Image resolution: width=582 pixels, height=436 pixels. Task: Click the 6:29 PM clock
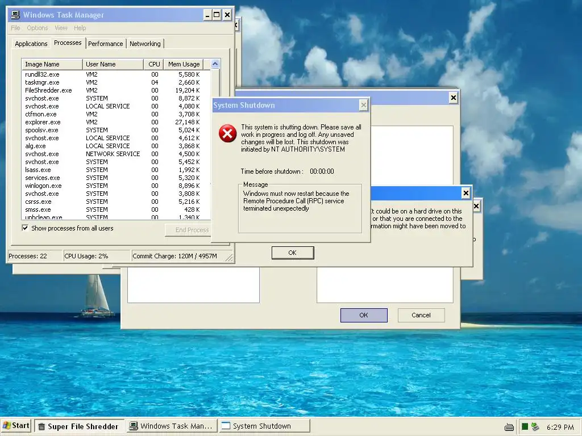tap(560, 427)
